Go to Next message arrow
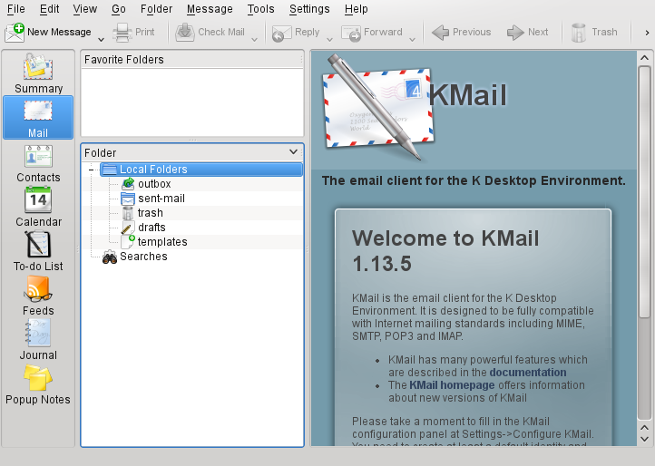The image size is (655, 466). 515,32
